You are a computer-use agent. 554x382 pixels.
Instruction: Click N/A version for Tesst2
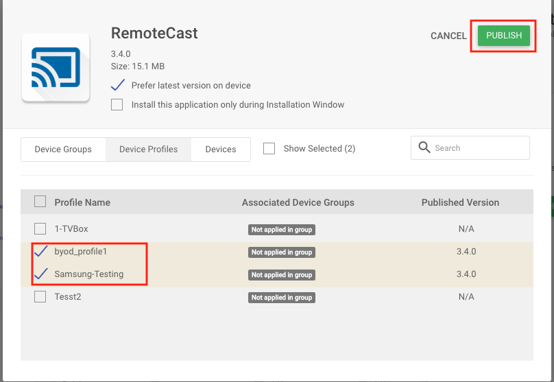point(466,296)
